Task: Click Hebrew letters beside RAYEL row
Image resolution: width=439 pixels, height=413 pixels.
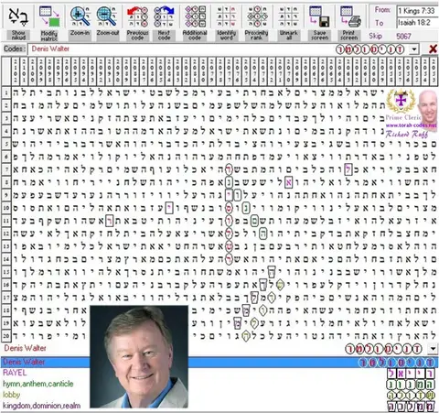Action: [411, 374]
